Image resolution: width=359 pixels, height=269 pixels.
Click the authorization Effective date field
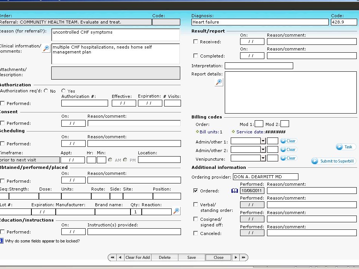(x=124, y=103)
